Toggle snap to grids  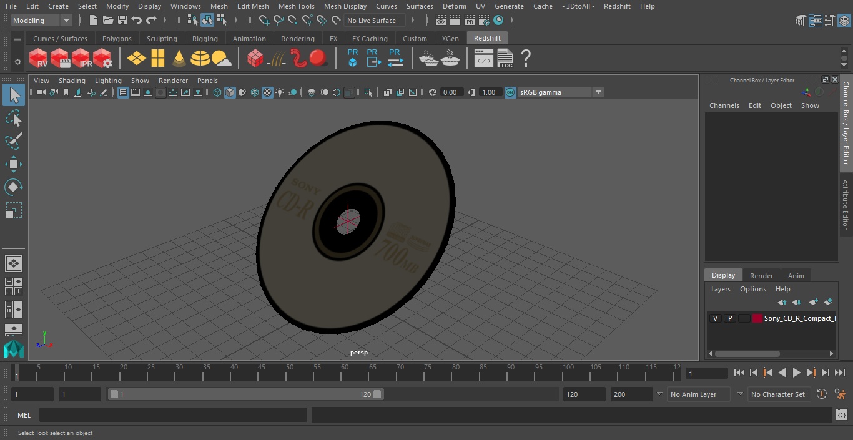(x=264, y=21)
